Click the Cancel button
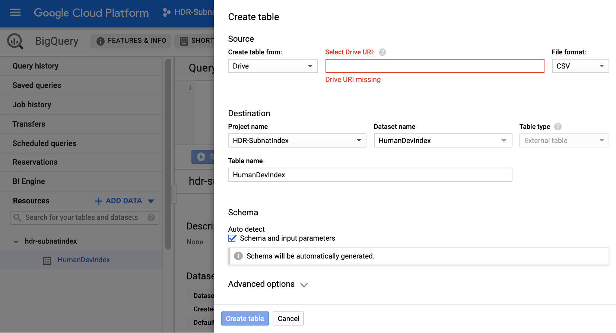The width and height of the screenshot is (616, 333). [288, 318]
